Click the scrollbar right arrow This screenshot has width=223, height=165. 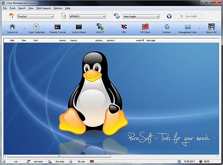217,156
